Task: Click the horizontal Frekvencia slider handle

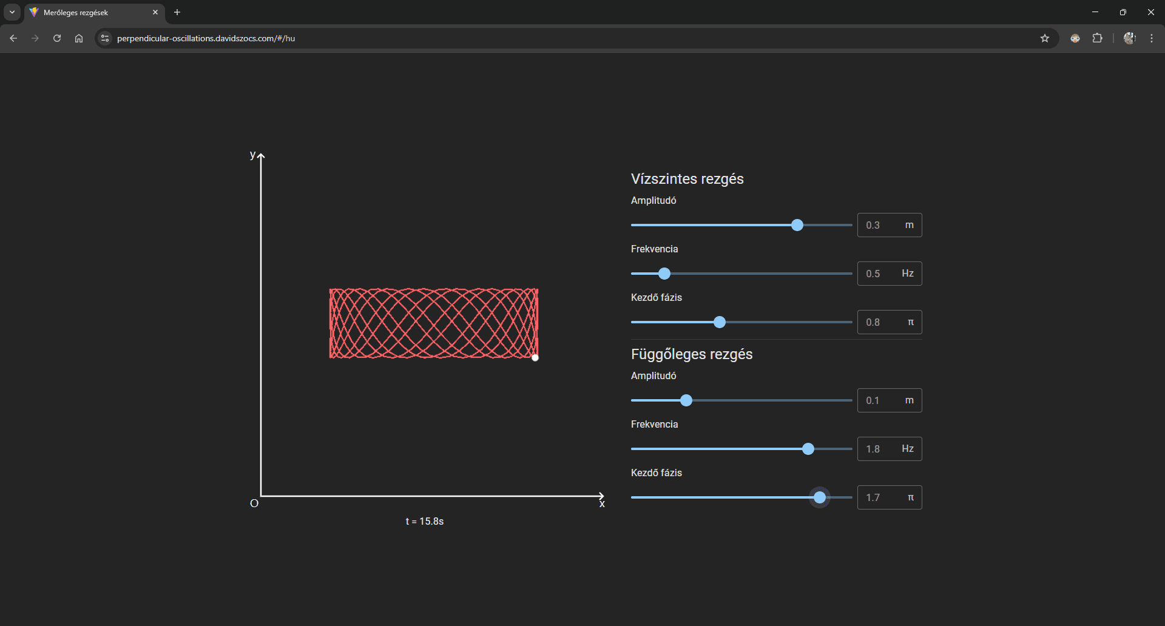Action: pos(664,274)
